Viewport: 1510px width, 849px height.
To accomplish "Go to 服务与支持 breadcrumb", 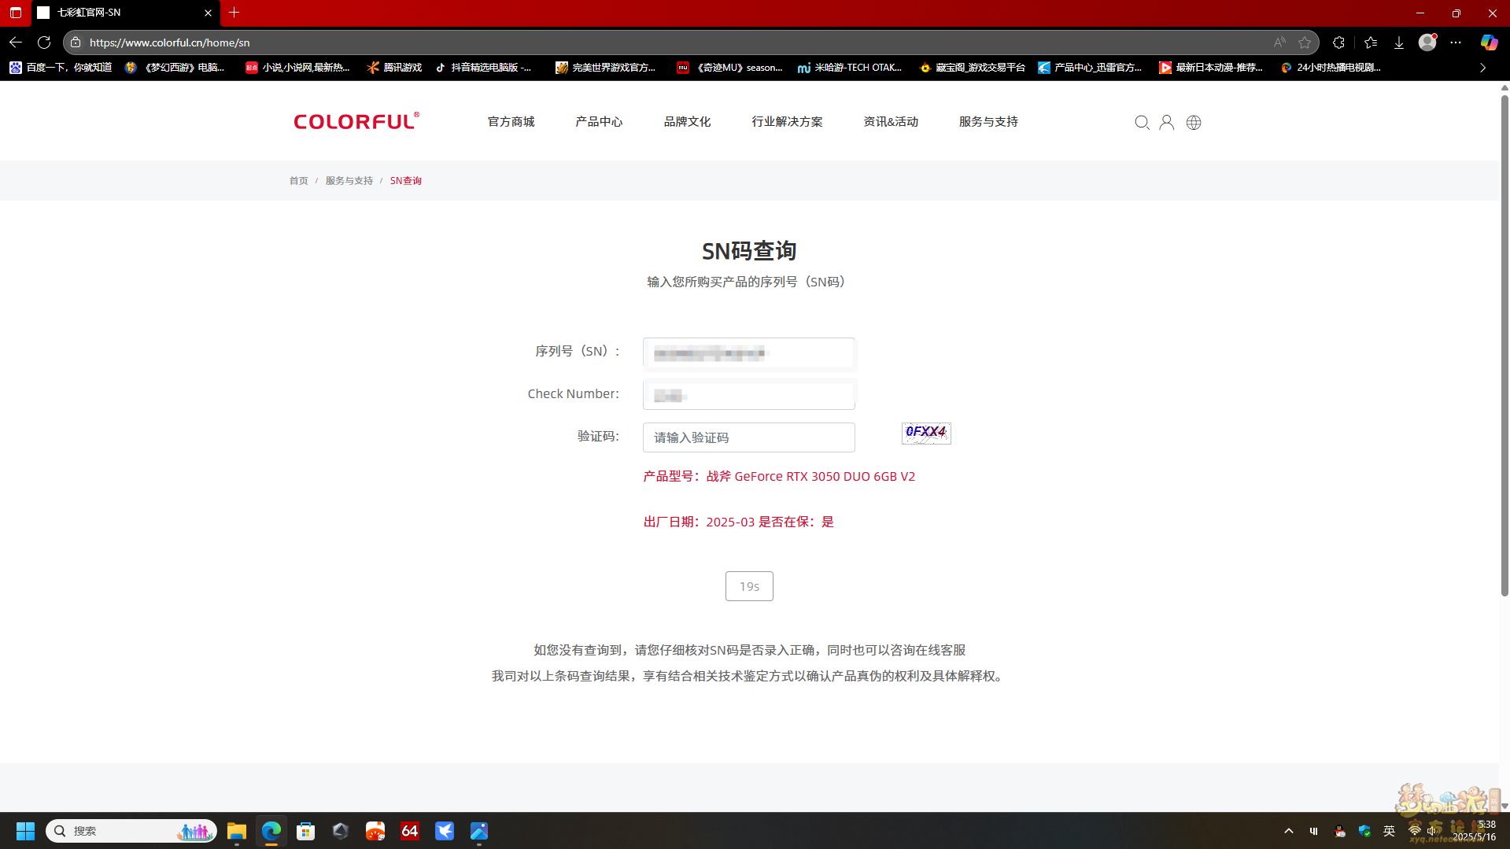I will pos(349,181).
